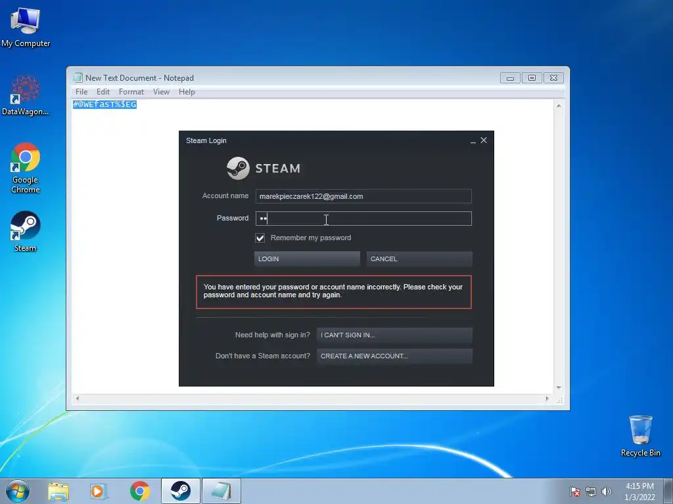Click the Remember my password label
Viewport: 673px width, 504px height.
311,238
